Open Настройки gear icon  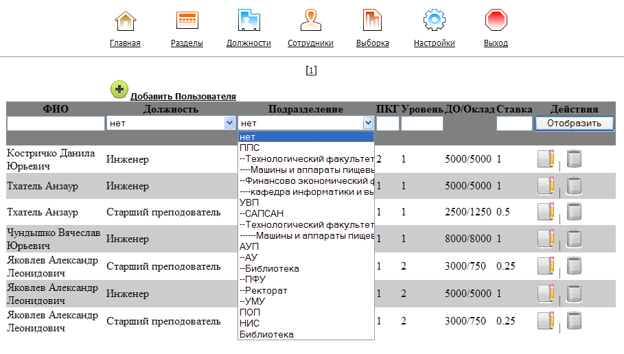(434, 21)
